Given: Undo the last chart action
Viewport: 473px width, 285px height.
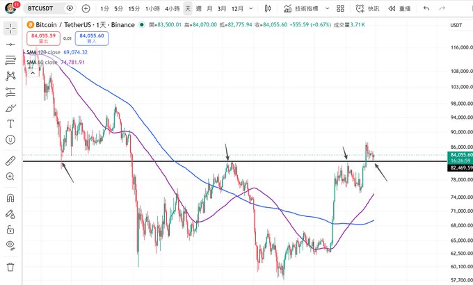Looking at the screenshot, I should point(426,9).
